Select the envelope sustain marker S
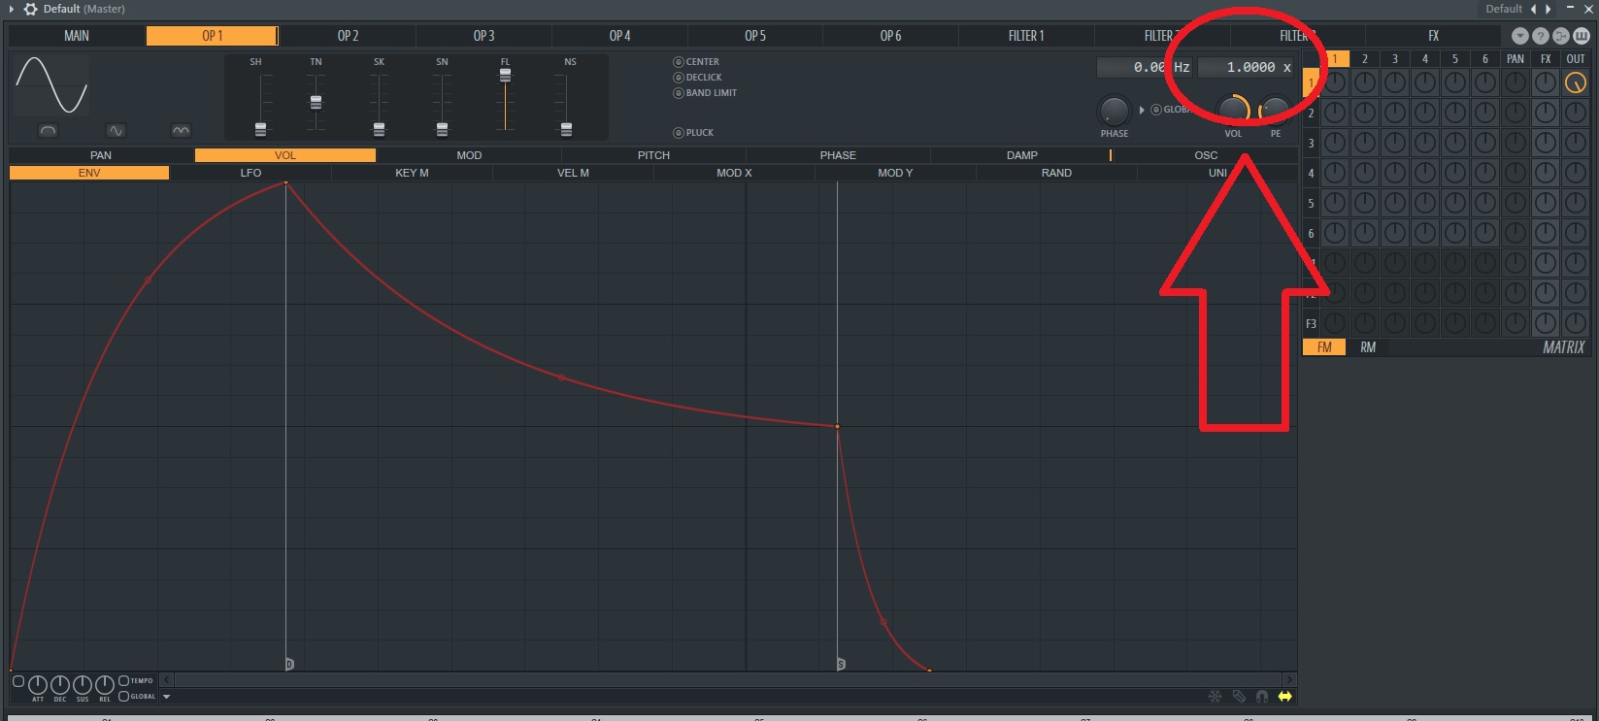This screenshot has height=721, width=1599. [841, 664]
